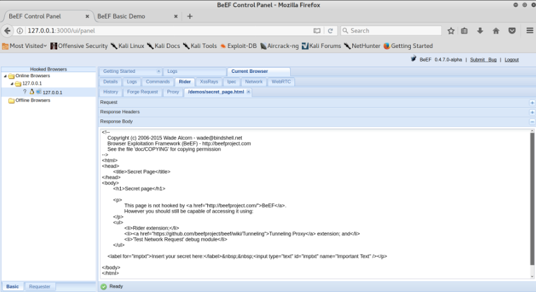Open the Commands tab
This screenshot has height=292, width=536.
[158, 82]
